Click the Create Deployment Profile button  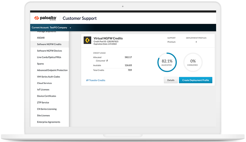point(196,80)
